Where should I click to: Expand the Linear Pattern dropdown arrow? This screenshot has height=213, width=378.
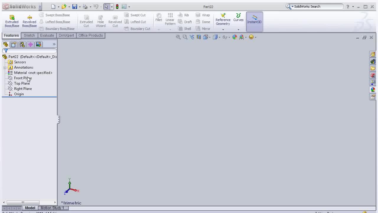point(170,30)
